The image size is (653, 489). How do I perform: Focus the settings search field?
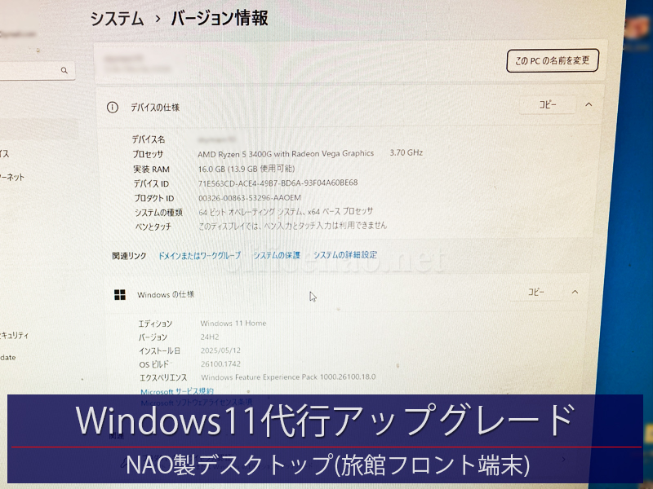coord(37,70)
